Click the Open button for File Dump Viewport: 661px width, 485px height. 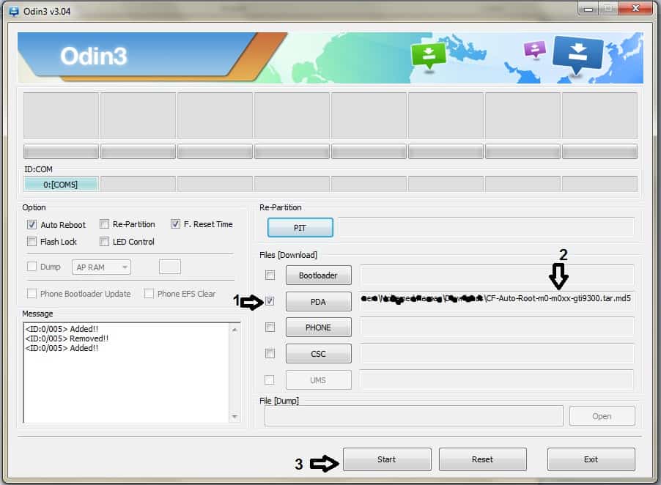(602, 416)
